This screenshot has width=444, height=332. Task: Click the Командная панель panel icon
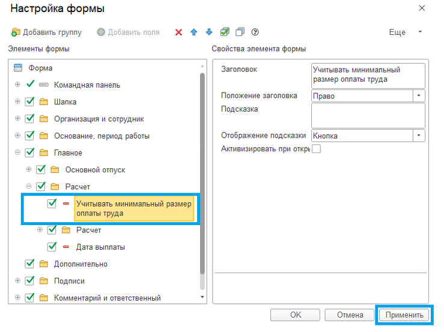44,85
